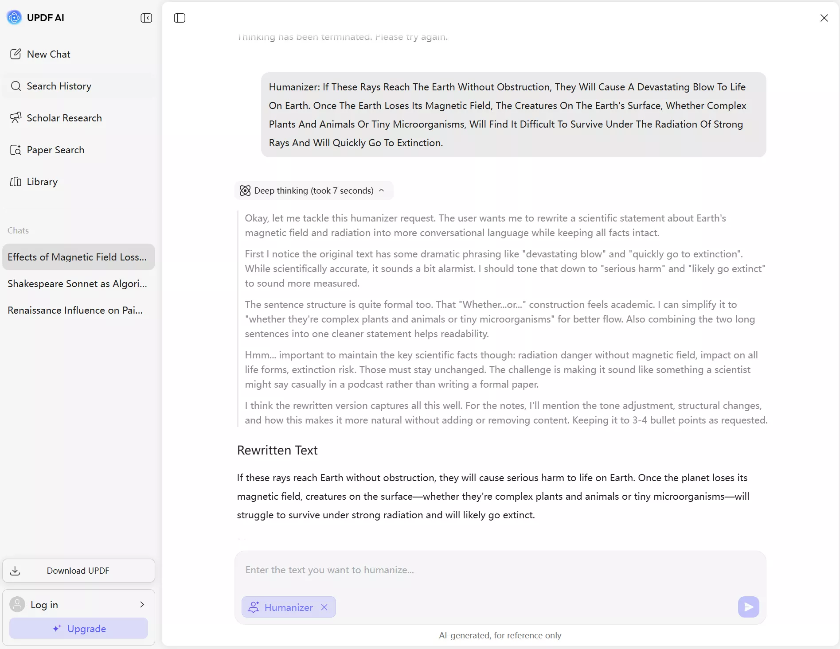The height and width of the screenshot is (649, 840).
Task: Open the 'Shakespeare Sonnet as Algori...' chat
Action: (x=78, y=284)
